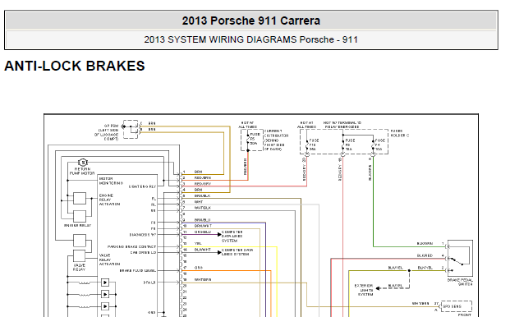Screen dimensions: 510x317
Task: Click the pin 19 WHT/BRN wire label
Action: [x=203, y=279]
